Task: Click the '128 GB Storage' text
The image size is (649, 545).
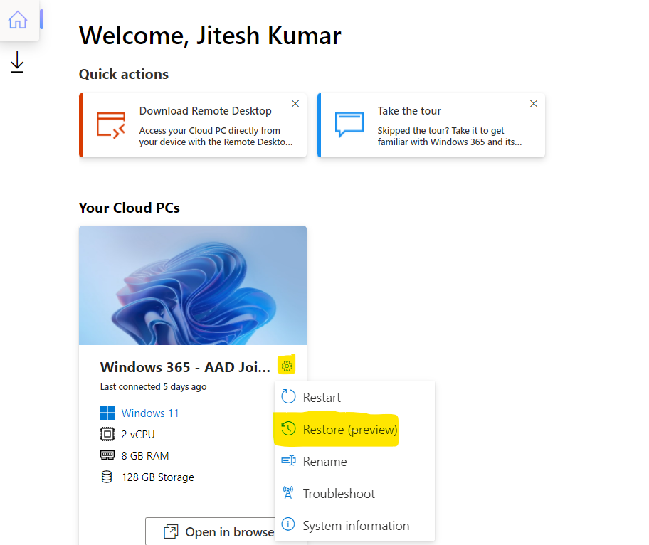Action: click(158, 477)
